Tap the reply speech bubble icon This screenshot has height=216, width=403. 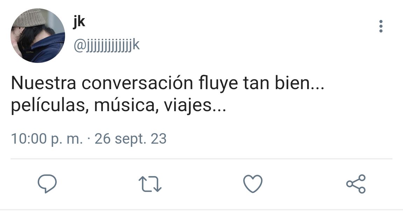47,183
